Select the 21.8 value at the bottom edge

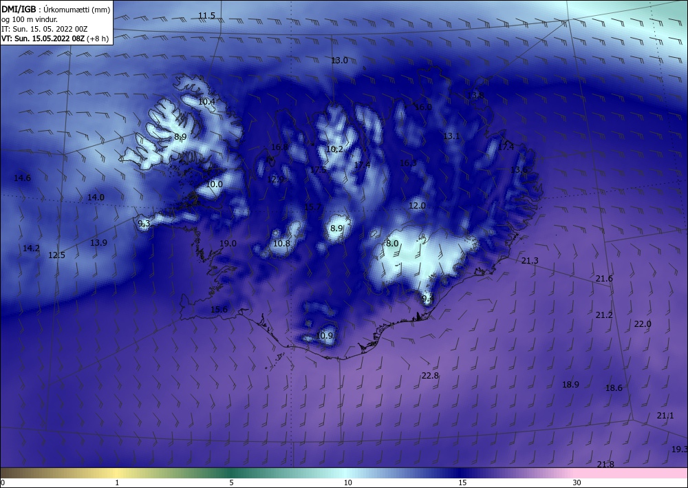click(605, 465)
